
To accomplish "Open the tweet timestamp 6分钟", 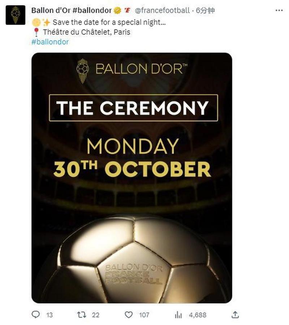I will click(x=205, y=10).
